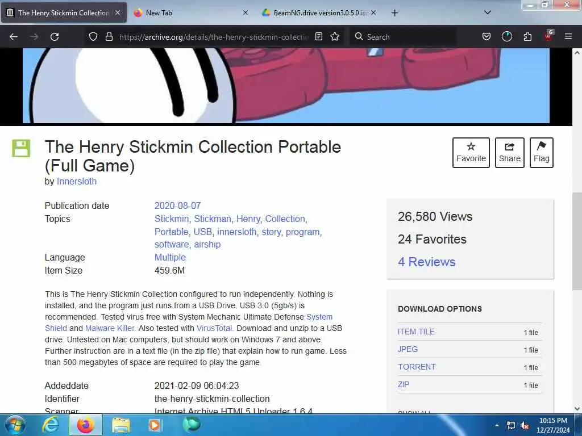Open the Pocket save icon
582x436 pixels.
pos(487,37)
